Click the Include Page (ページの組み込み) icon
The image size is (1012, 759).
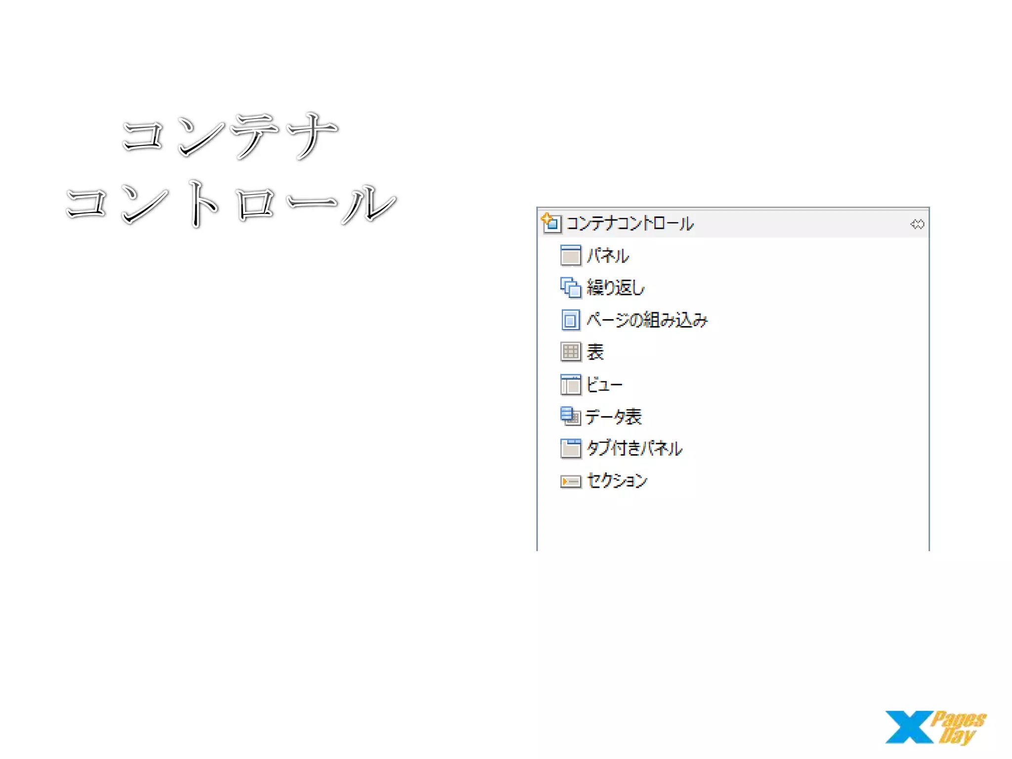click(x=570, y=320)
